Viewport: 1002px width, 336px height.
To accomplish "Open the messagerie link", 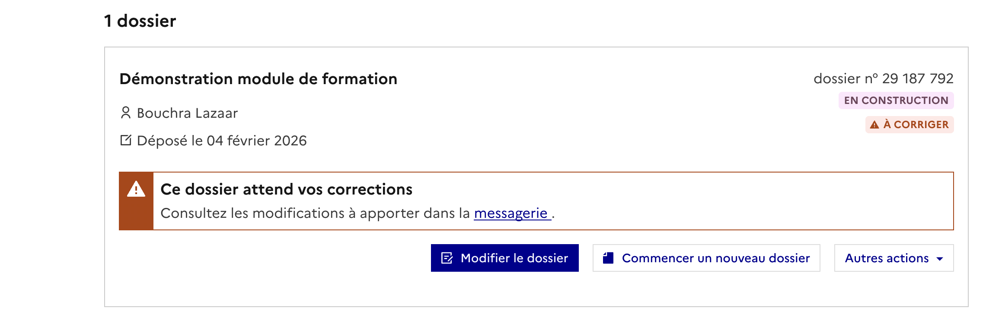I will [511, 213].
